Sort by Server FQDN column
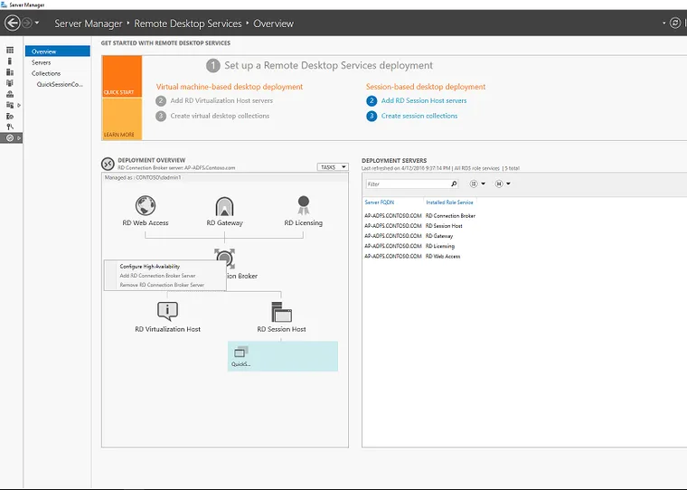Viewport: 687px width, 490px height. click(380, 203)
